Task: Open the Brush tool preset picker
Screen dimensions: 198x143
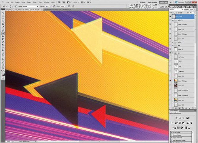Action: pyautogui.click(x=5, y=6)
